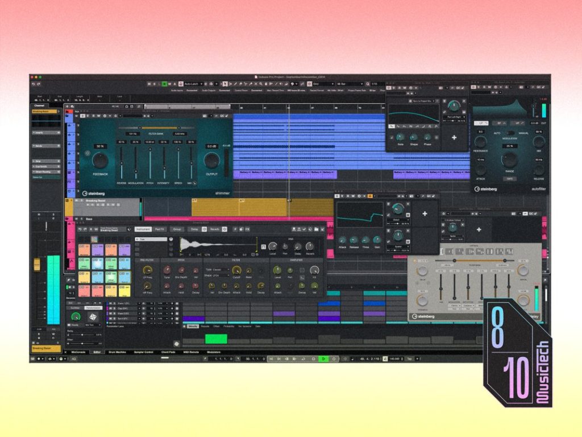This screenshot has width=582, height=437.
Task: Open the MixConsole from the bottom toolbar
Action: pos(78,352)
